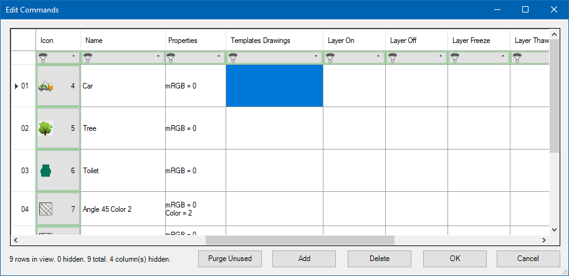Click the hatch pattern icon for Angle 45
Screen dimensions: 569x276
pyautogui.click(x=45, y=209)
